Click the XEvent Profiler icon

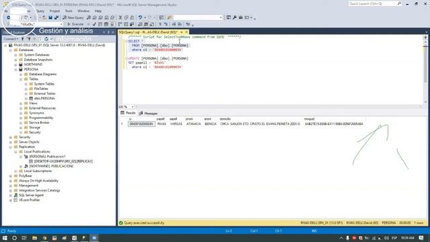(15, 200)
